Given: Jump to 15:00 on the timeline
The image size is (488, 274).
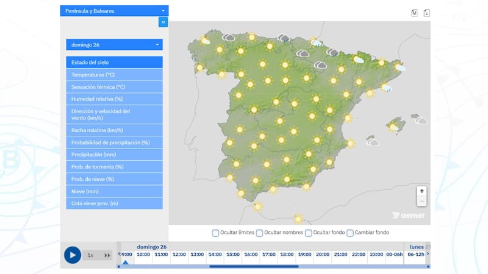Looking at the screenshot, I should coord(233,255).
